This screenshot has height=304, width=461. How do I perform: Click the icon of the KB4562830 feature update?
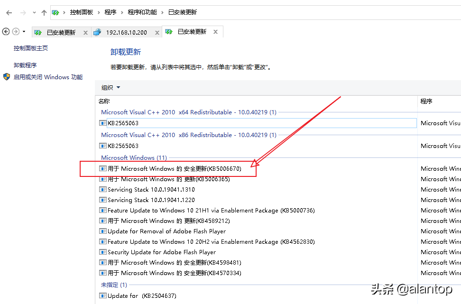(102, 242)
